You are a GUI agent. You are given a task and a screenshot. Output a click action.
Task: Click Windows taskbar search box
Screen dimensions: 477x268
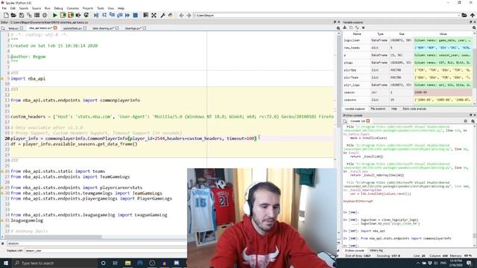coord(54,263)
